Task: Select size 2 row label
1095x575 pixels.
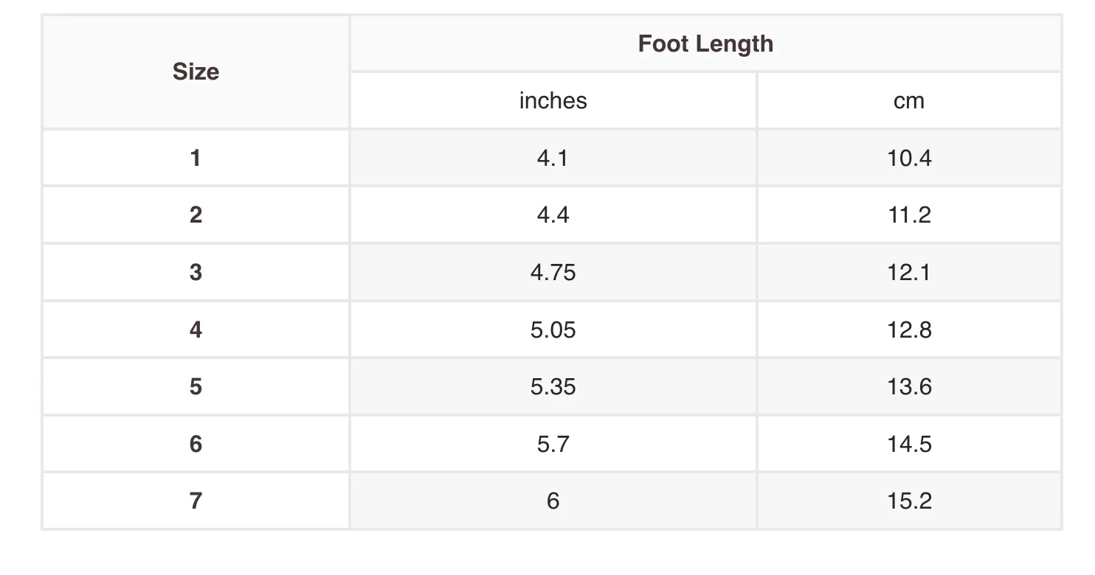Action: pos(196,215)
